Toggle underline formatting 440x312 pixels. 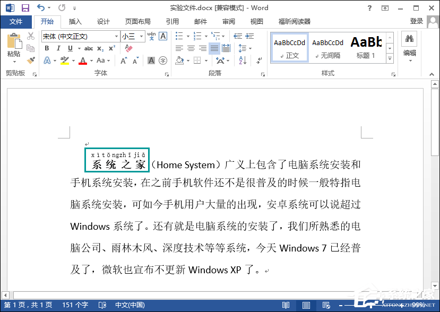(x=70, y=48)
